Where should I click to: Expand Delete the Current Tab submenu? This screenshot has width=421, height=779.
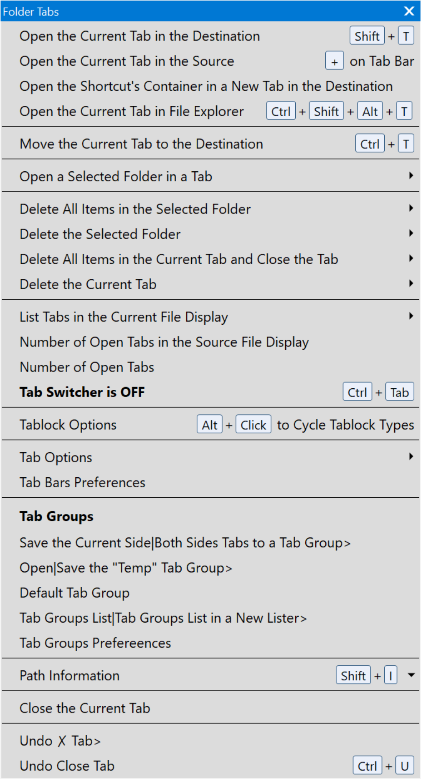tap(210, 284)
